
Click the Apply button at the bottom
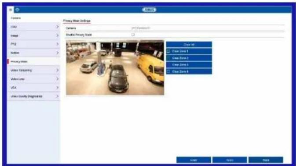point(230,160)
